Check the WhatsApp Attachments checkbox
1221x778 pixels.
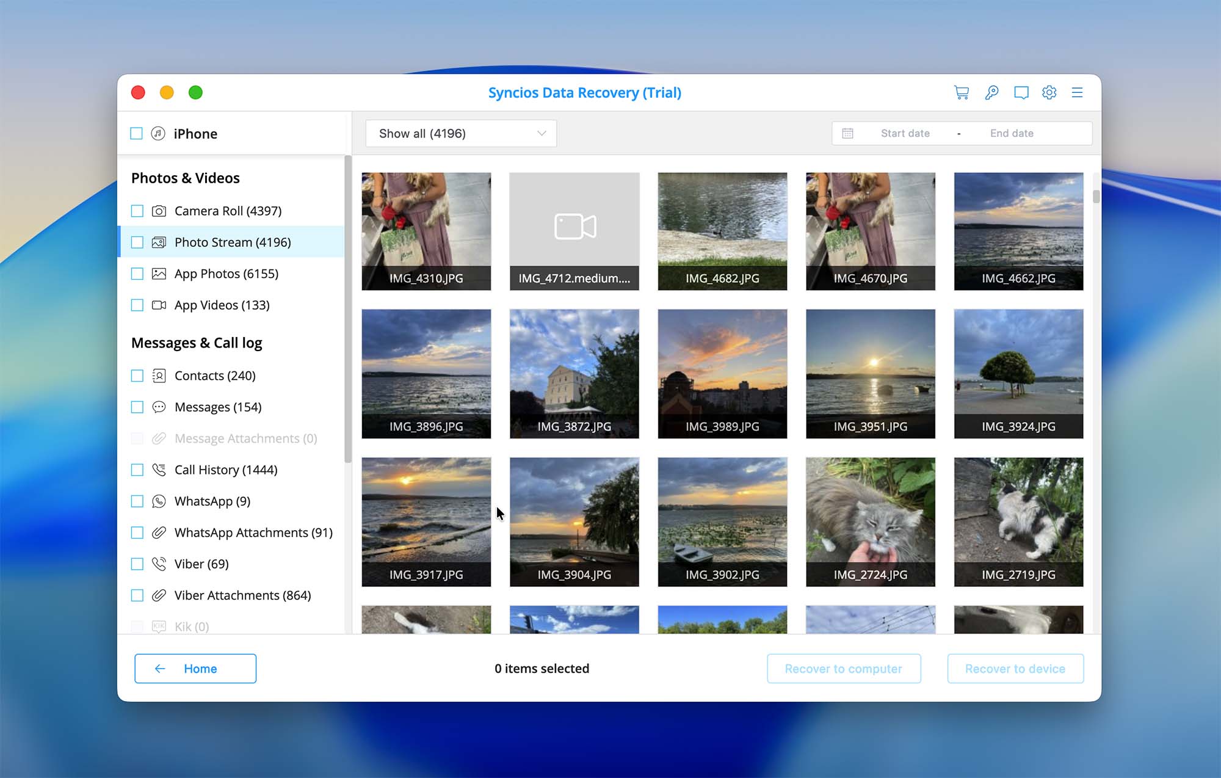click(x=137, y=533)
